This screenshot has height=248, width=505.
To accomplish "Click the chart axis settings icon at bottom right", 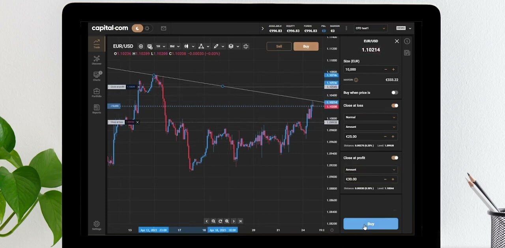I will coord(332,230).
